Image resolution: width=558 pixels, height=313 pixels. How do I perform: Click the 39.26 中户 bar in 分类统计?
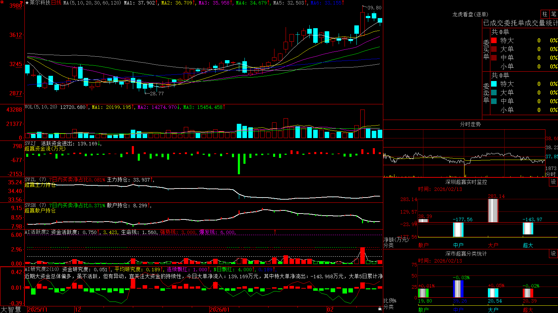[x=458, y=289]
